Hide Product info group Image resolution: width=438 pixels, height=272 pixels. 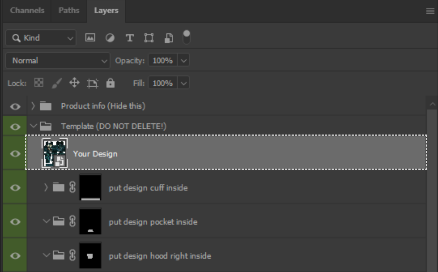(x=15, y=106)
